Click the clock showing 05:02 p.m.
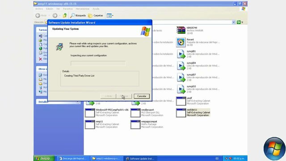 [x=239, y=158]
